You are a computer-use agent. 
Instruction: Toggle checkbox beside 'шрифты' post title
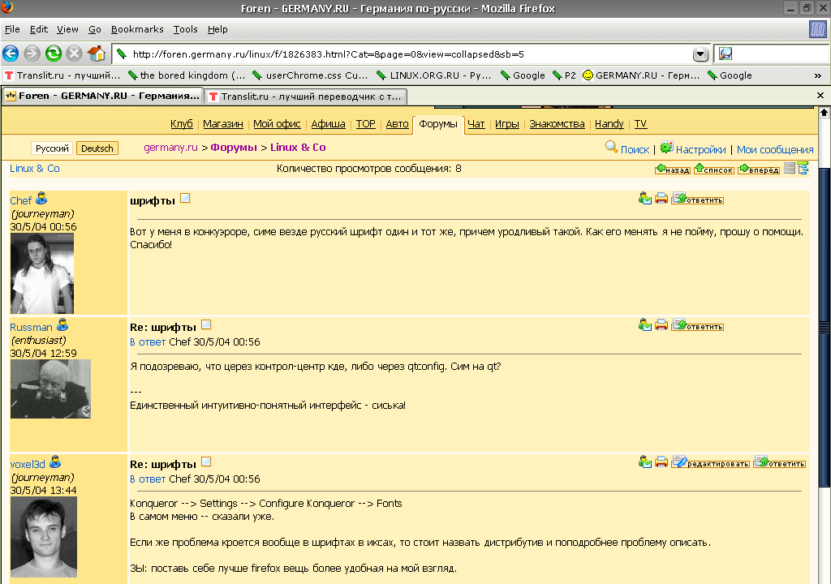point(185,199)
